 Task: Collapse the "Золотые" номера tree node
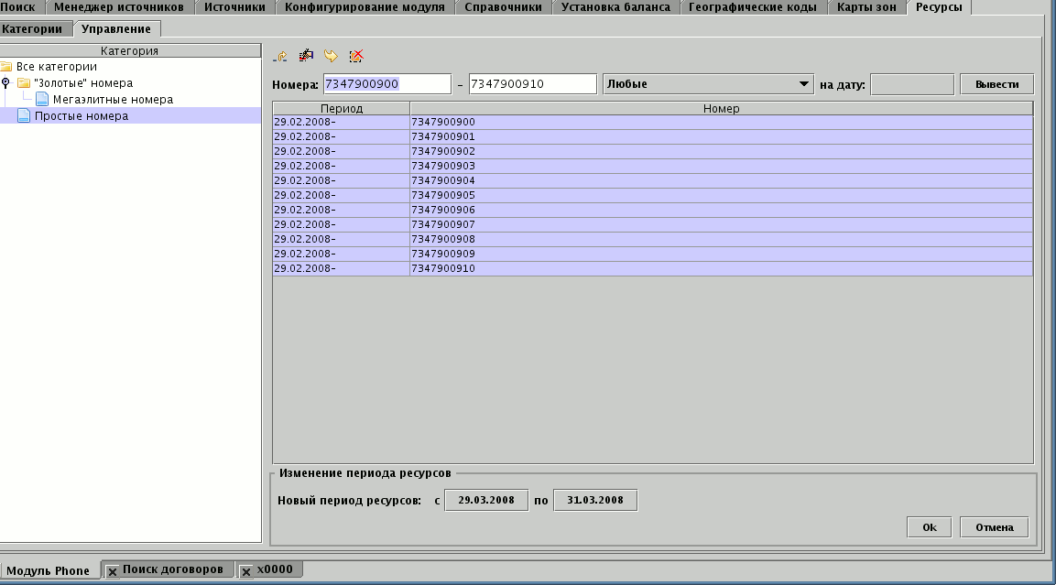(6, 82)
